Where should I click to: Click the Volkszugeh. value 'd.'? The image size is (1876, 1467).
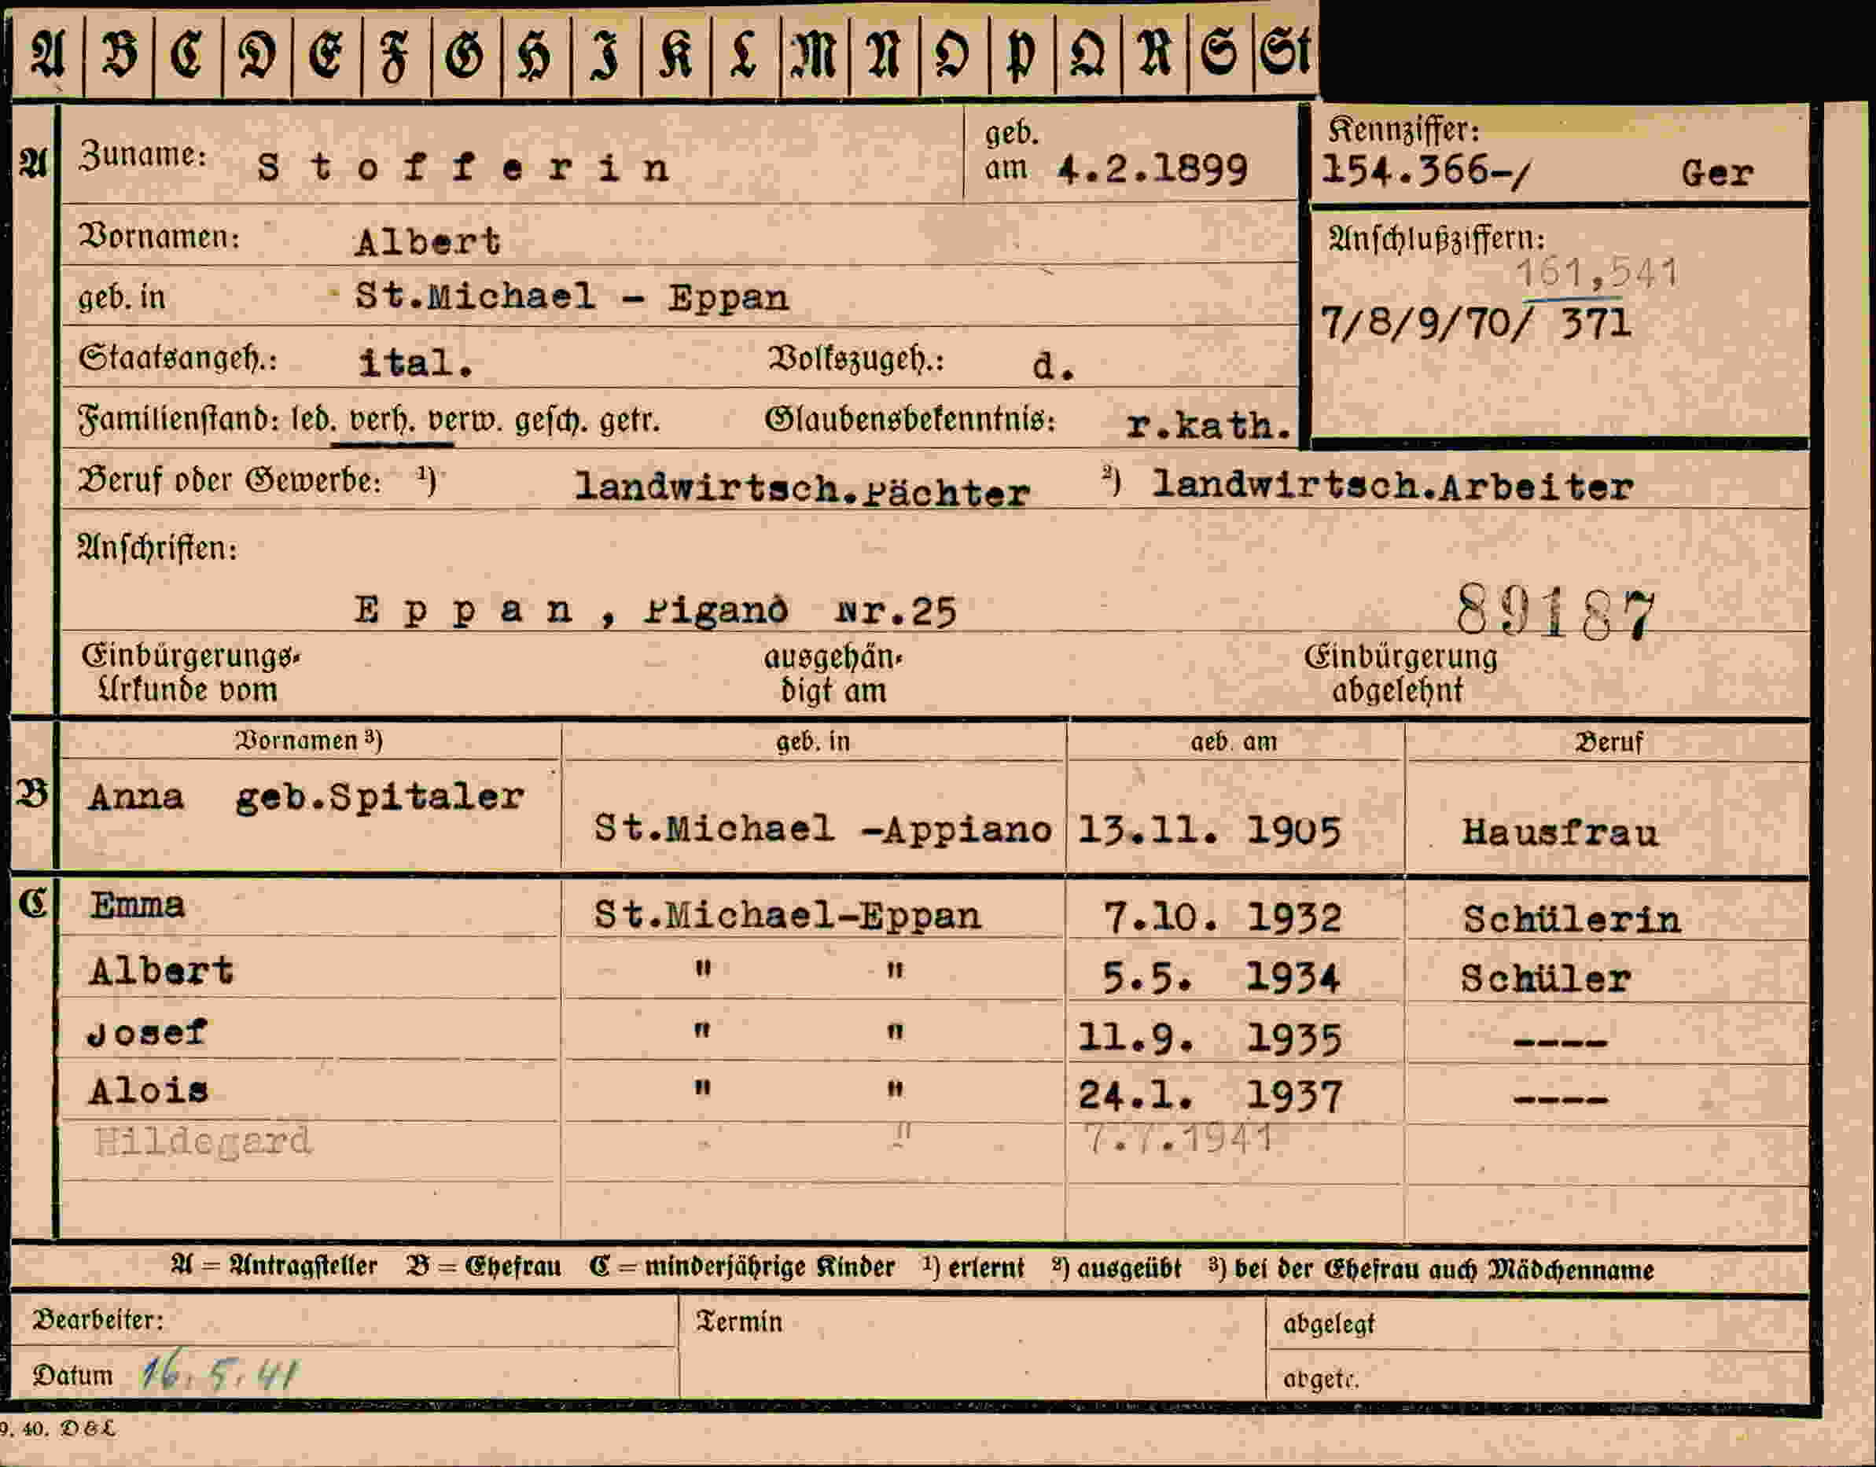(x=1053, y=366)
